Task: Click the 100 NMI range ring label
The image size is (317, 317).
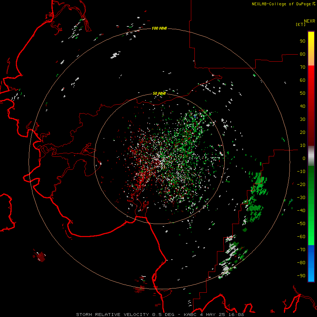Action: tap(159, 28)
